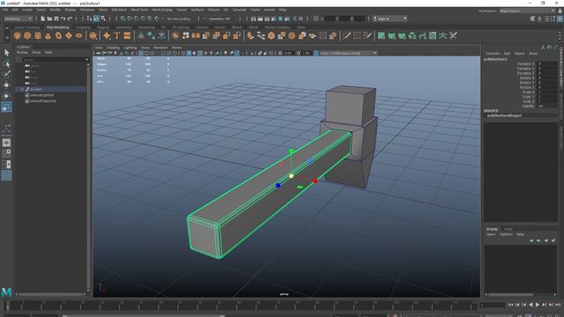
Task: Open the Outliner search filter dropdown arrow
Action: pyautogui.click(x=86, y=60)
